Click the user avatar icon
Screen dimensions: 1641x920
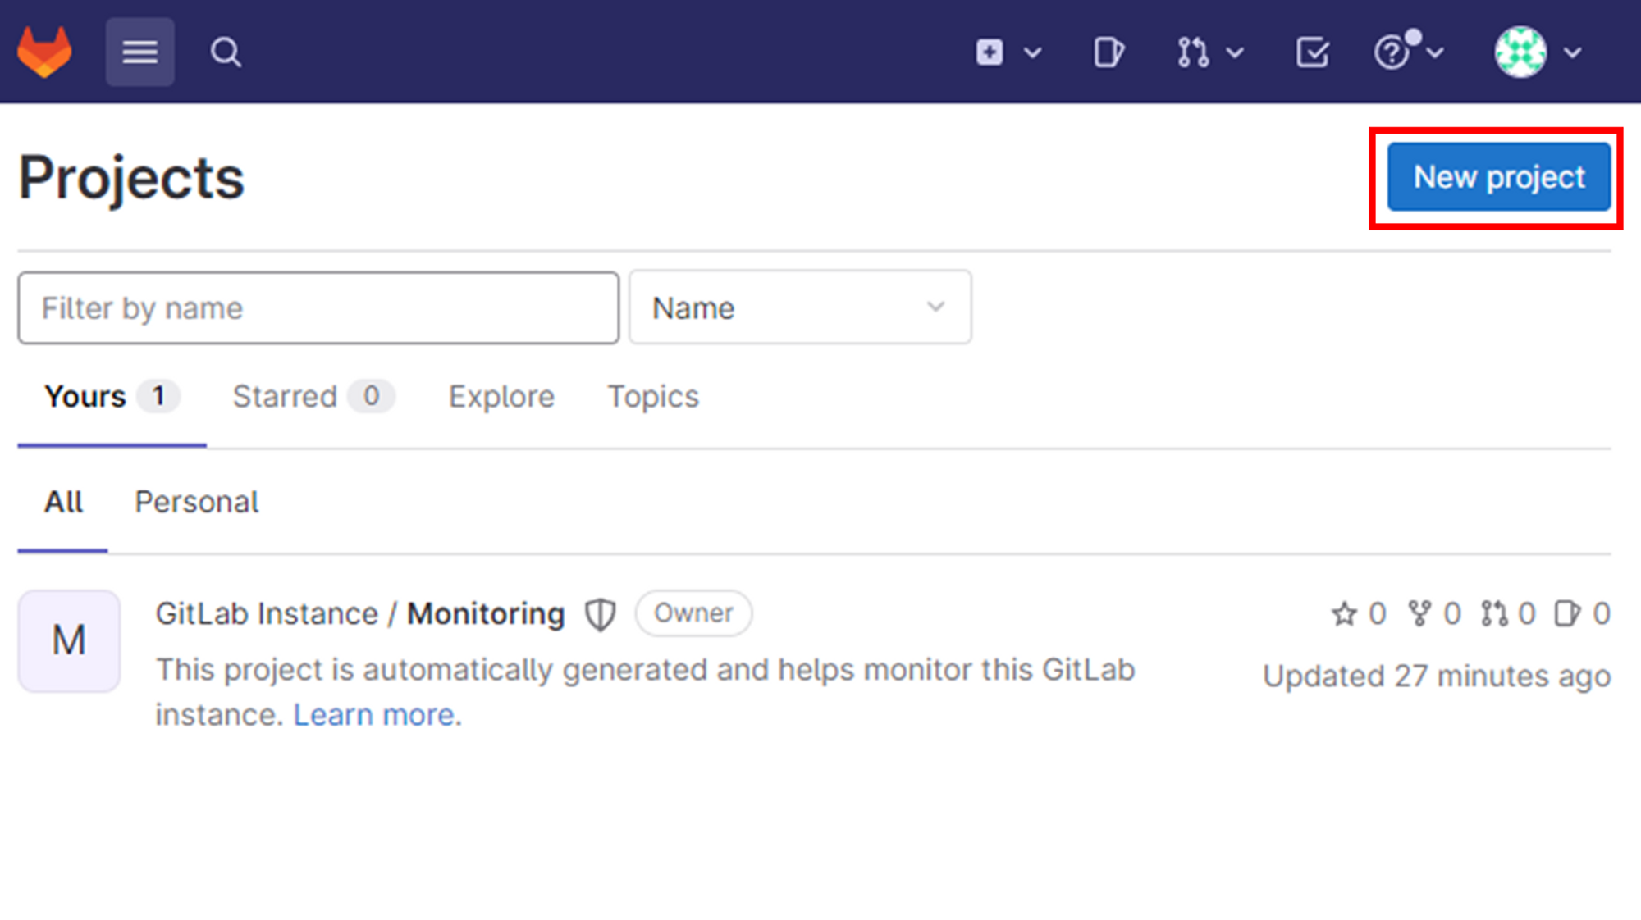point(1520,52)
